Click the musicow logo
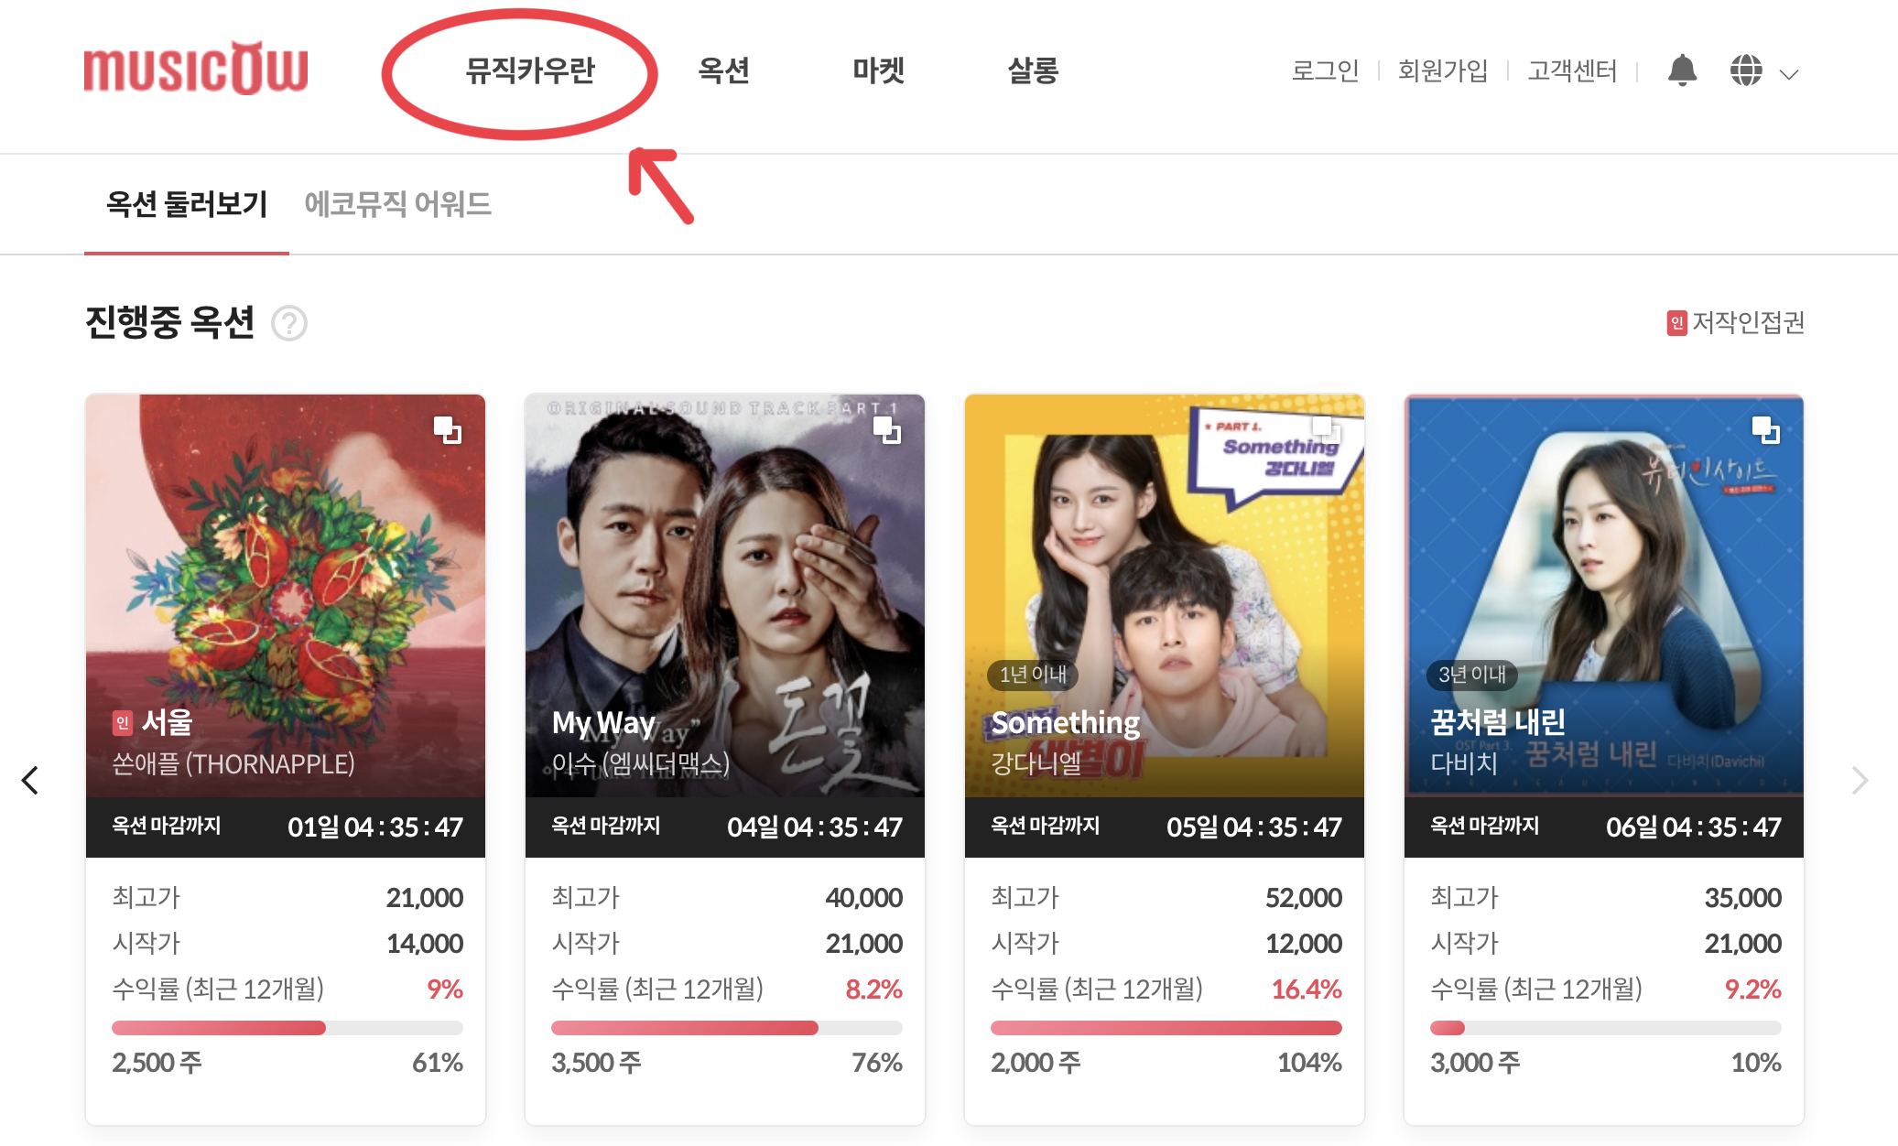 click(196, 69)
